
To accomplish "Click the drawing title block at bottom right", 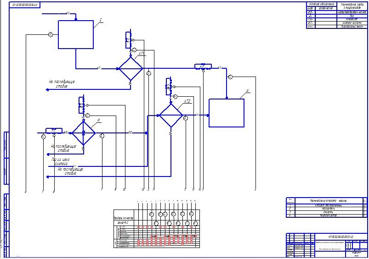I will [x=326, y=245].
